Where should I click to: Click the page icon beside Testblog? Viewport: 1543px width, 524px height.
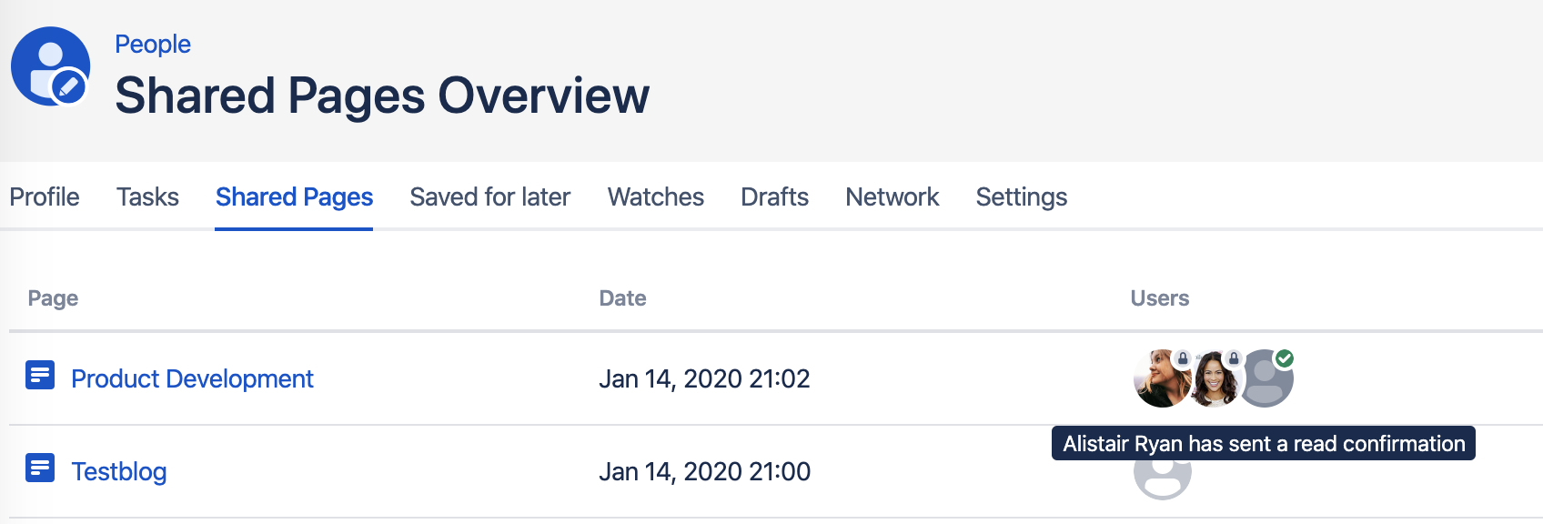40,468
